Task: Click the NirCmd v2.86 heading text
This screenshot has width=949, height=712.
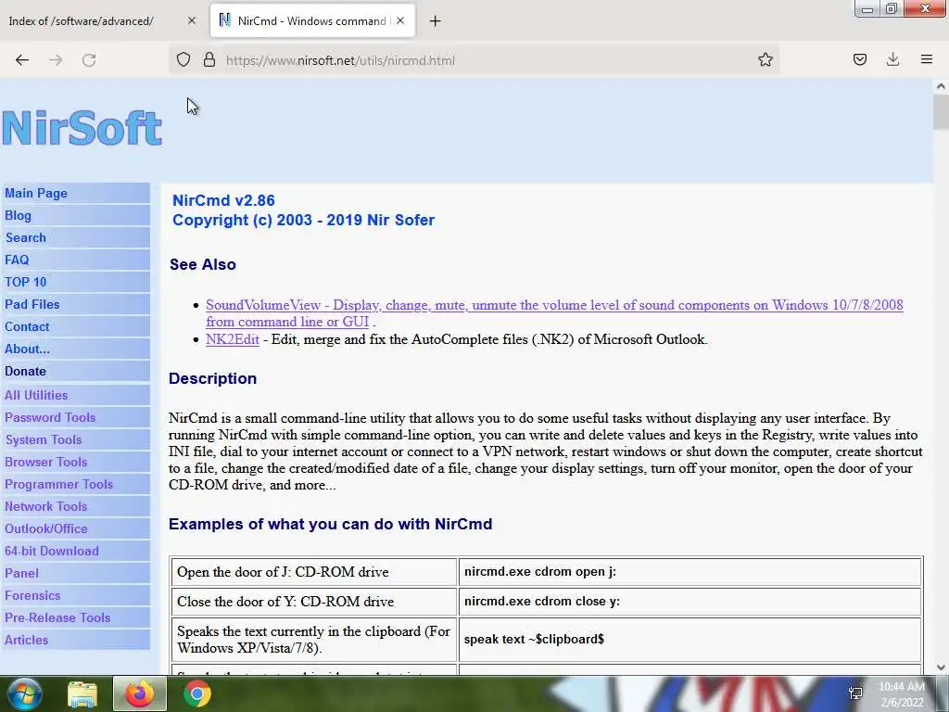Action: [223, 200]
